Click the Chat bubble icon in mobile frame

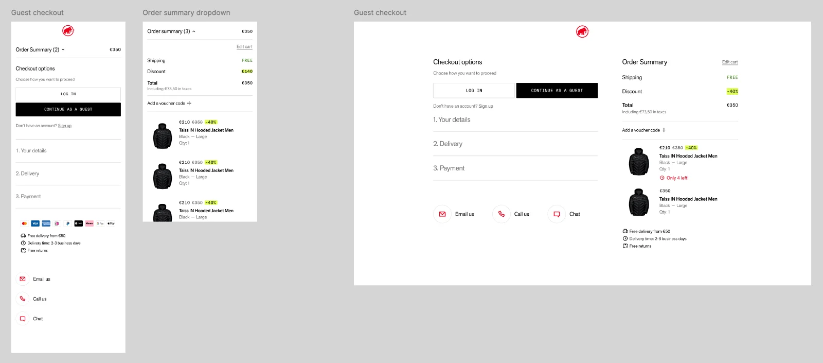23,319
